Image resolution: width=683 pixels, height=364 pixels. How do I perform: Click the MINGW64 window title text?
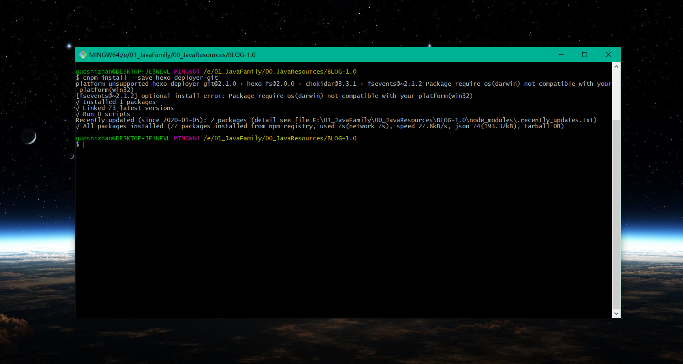coord(172,55)
